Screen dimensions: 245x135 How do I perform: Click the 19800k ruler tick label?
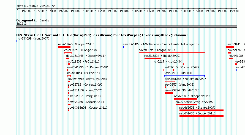[75, 11]
